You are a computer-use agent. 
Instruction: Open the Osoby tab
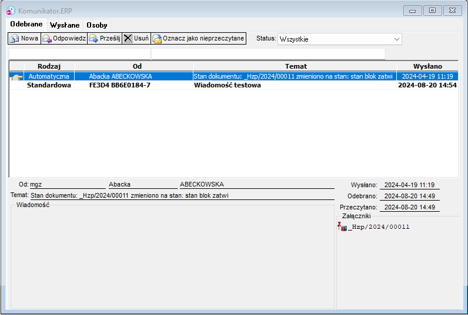click(x=97, y=25)
